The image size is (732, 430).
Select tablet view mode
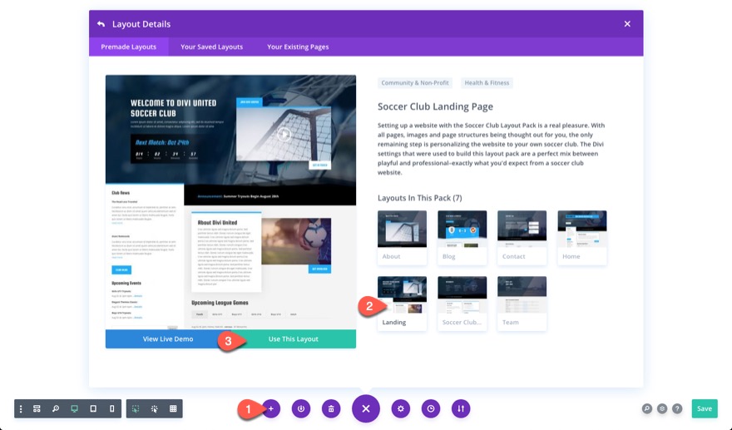pyautogui.click(x=93, y=408)
